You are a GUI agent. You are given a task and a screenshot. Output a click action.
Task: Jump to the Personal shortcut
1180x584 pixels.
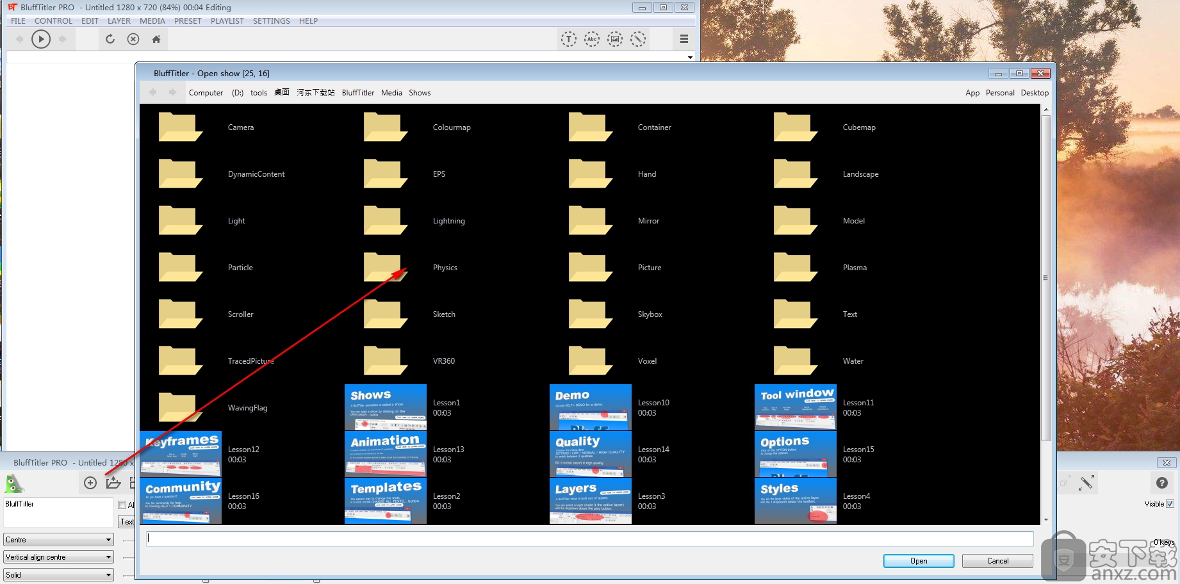(x=1000, y=93)
